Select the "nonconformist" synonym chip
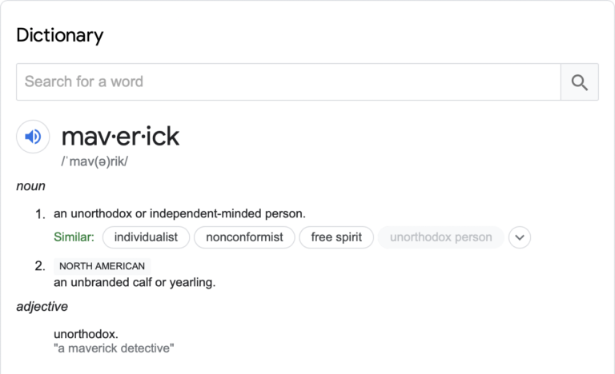 coord(244,237)
